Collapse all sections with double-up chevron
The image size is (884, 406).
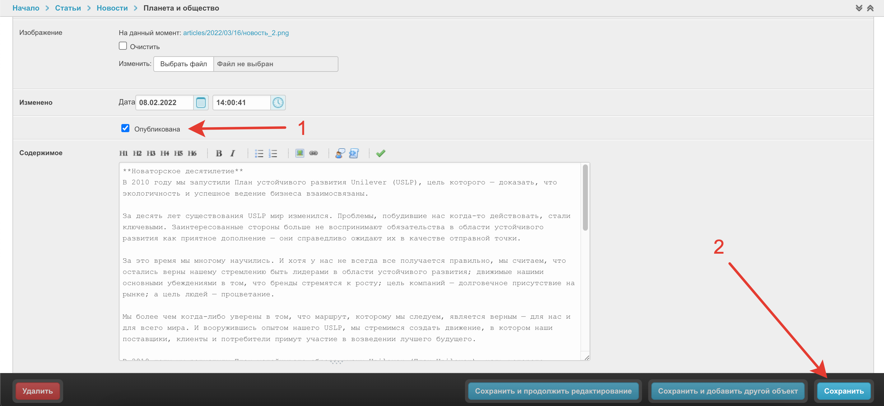tap(870, 8)
